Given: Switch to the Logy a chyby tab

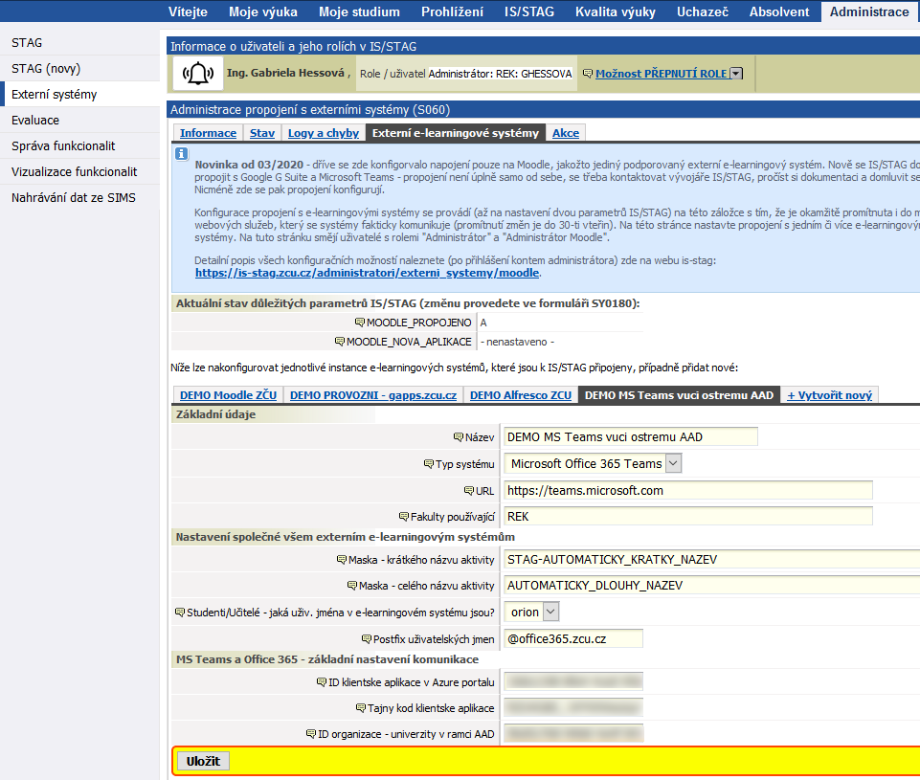Looking at the screenshot, I should point(324,133).
